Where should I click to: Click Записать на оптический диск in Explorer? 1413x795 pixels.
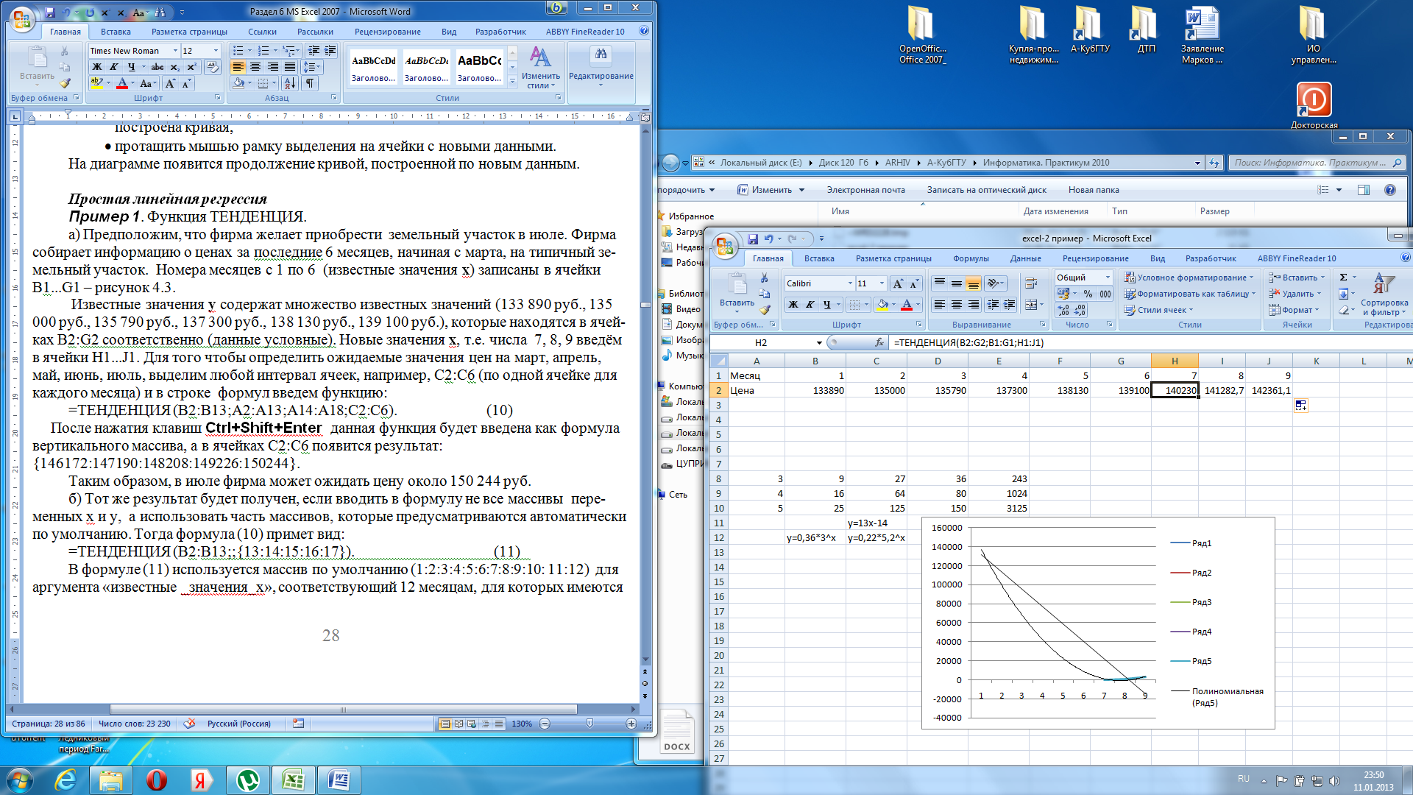986,190
